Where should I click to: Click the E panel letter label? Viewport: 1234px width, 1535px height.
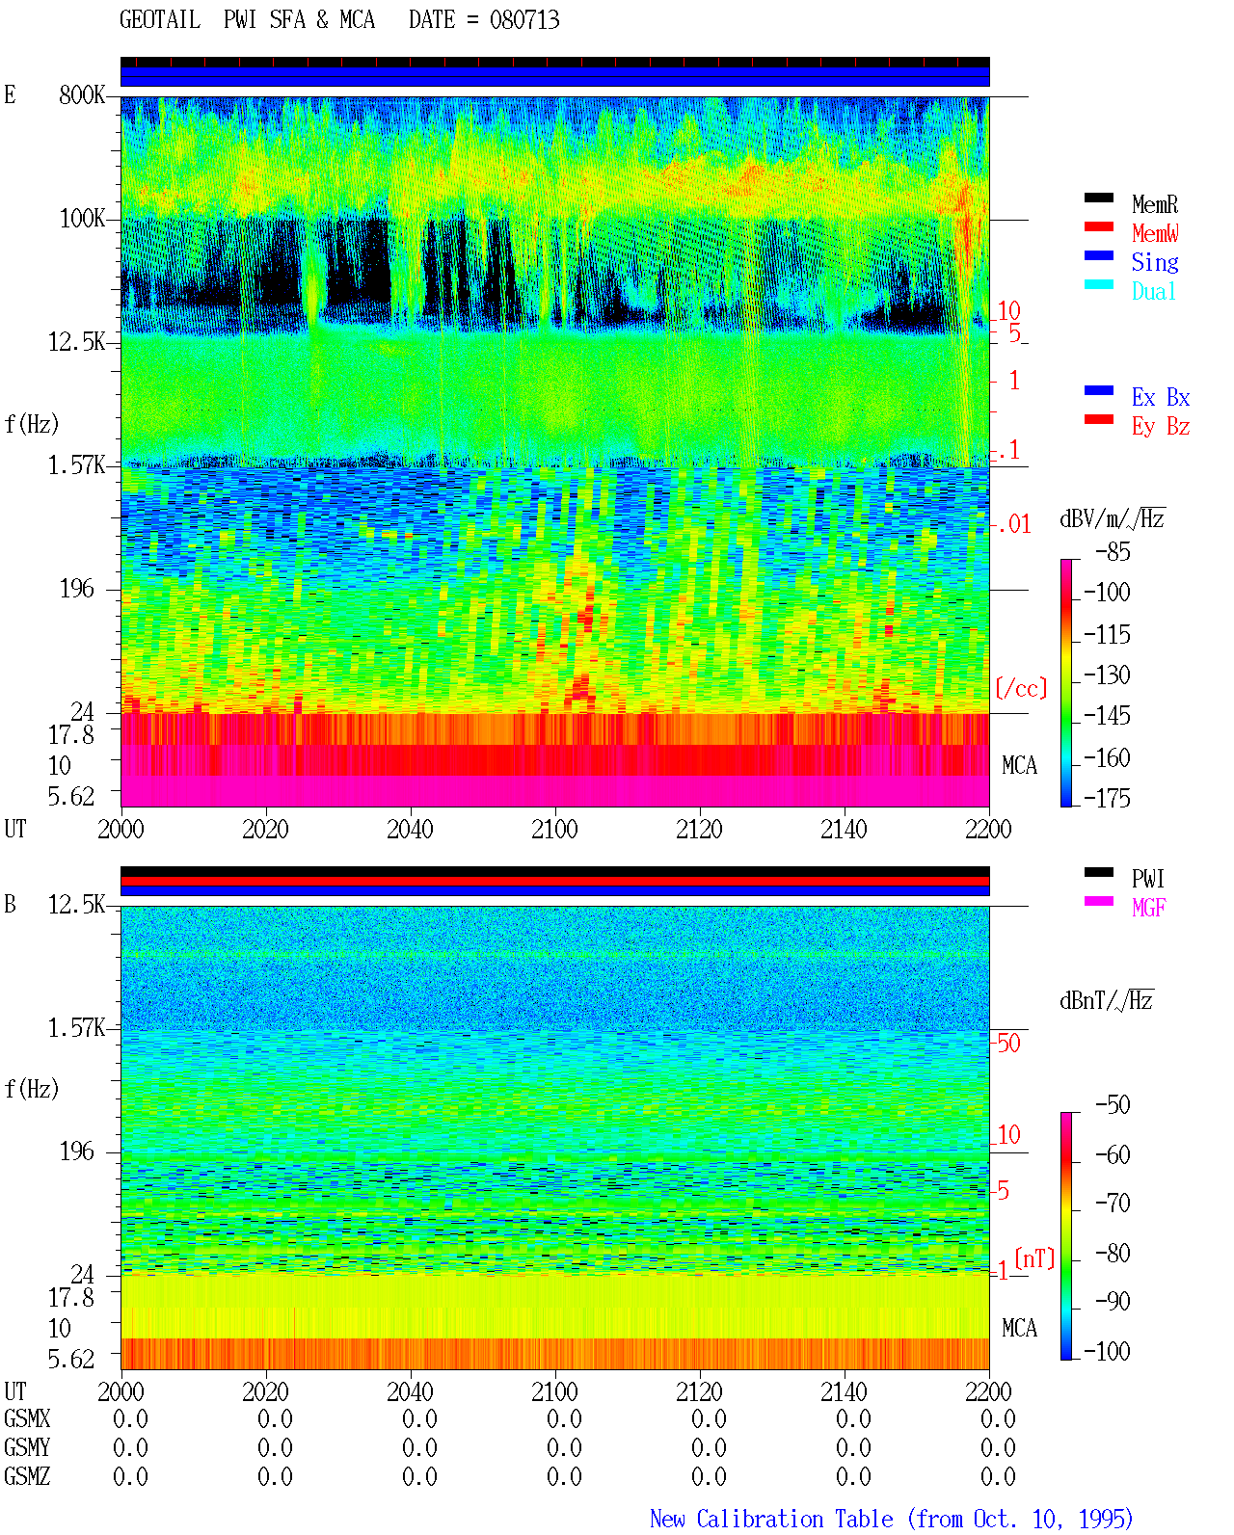pos(10,95)
